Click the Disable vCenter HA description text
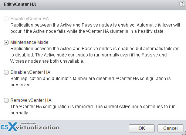186x135 pixels. tap(91, 82)
